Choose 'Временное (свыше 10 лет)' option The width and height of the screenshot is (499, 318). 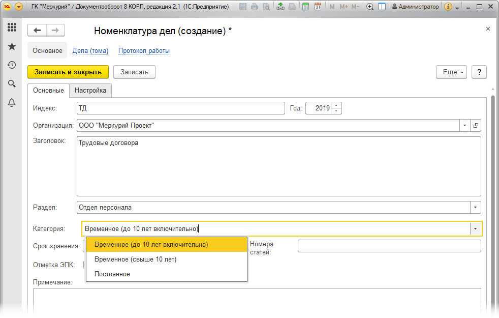tap(135, 259)
